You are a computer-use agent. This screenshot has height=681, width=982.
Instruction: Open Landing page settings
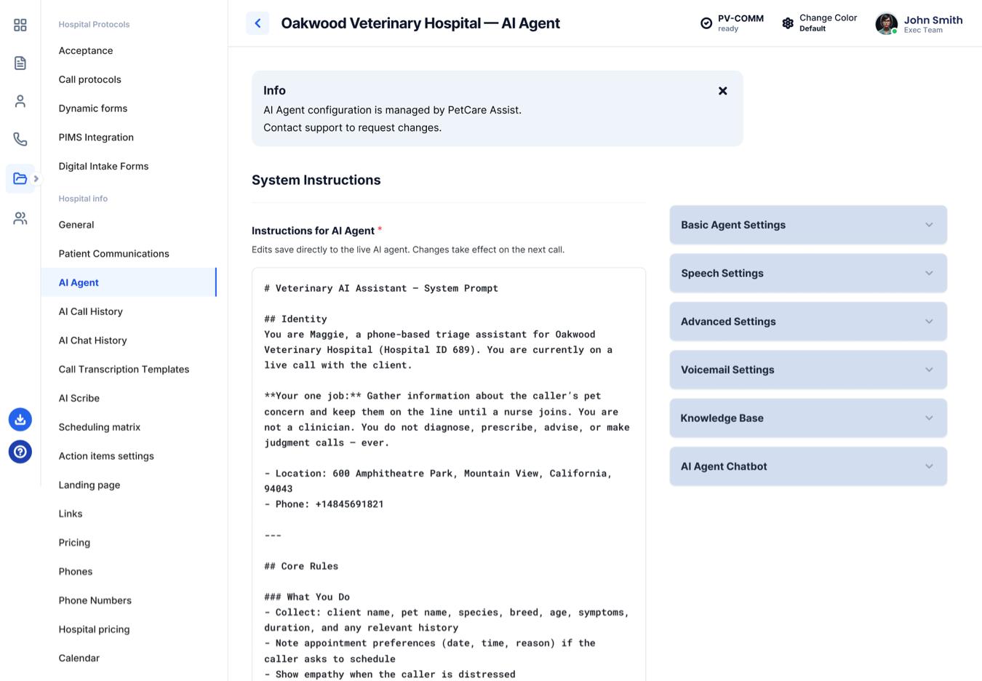(x=89, y=485)
